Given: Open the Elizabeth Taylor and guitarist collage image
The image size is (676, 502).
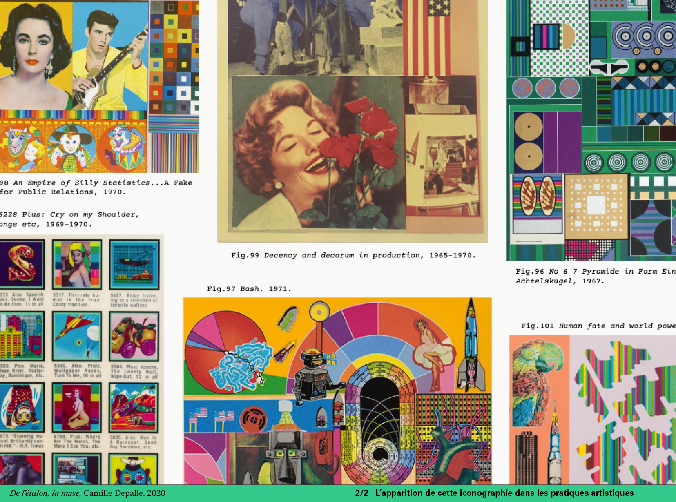Looking at the screenshot, I should (100, 86).
